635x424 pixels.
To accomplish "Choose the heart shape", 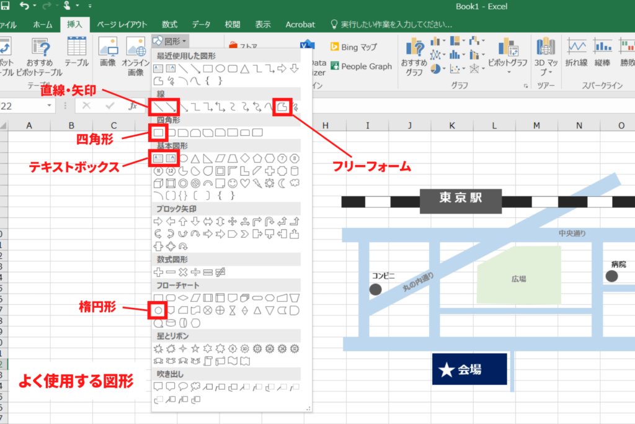I will (245, 183).
